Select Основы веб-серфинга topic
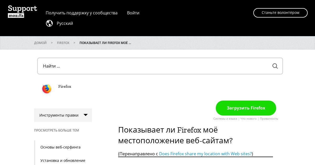 point(60,147)
